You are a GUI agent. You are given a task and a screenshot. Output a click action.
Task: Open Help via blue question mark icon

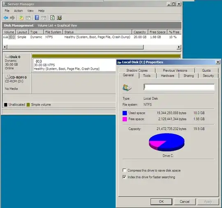(x=37, y=18)
